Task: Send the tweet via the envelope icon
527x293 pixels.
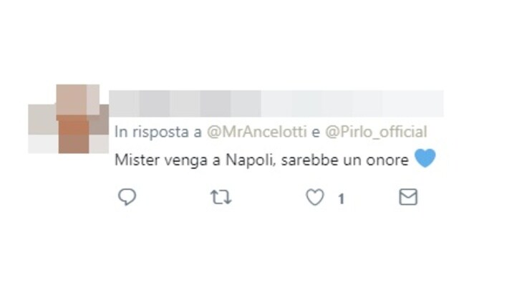Action: click(408, 197)
